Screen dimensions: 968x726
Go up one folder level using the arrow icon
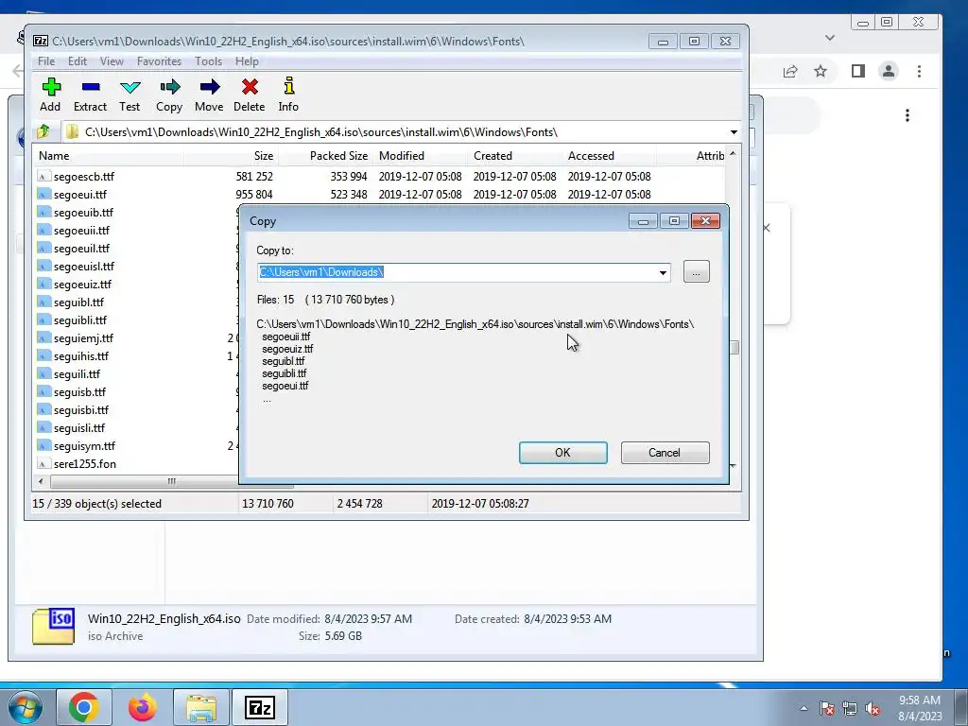click(43, 131)
